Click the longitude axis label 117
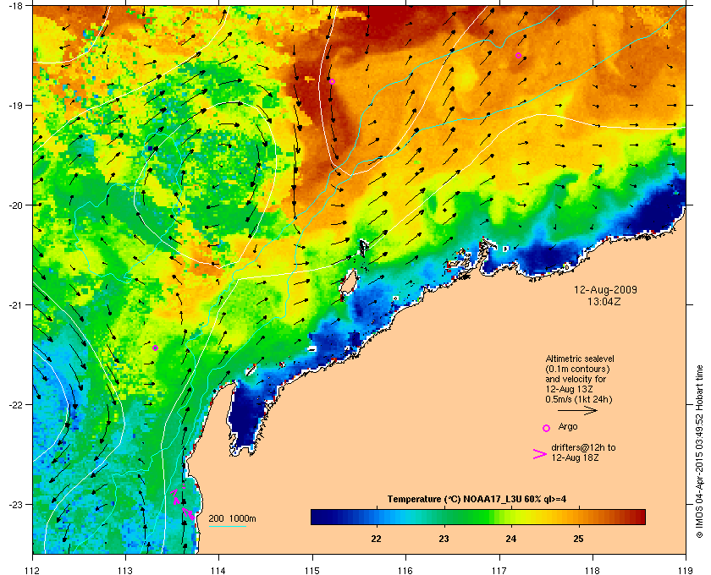711x575 pixels. pyautogui.click(x=499, y=571)
